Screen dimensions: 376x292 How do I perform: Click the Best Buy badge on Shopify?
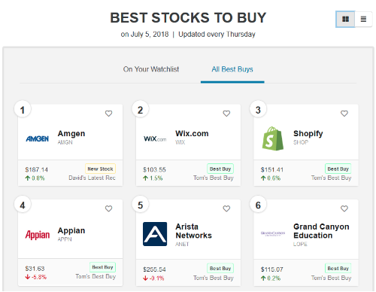click(338, 169)
